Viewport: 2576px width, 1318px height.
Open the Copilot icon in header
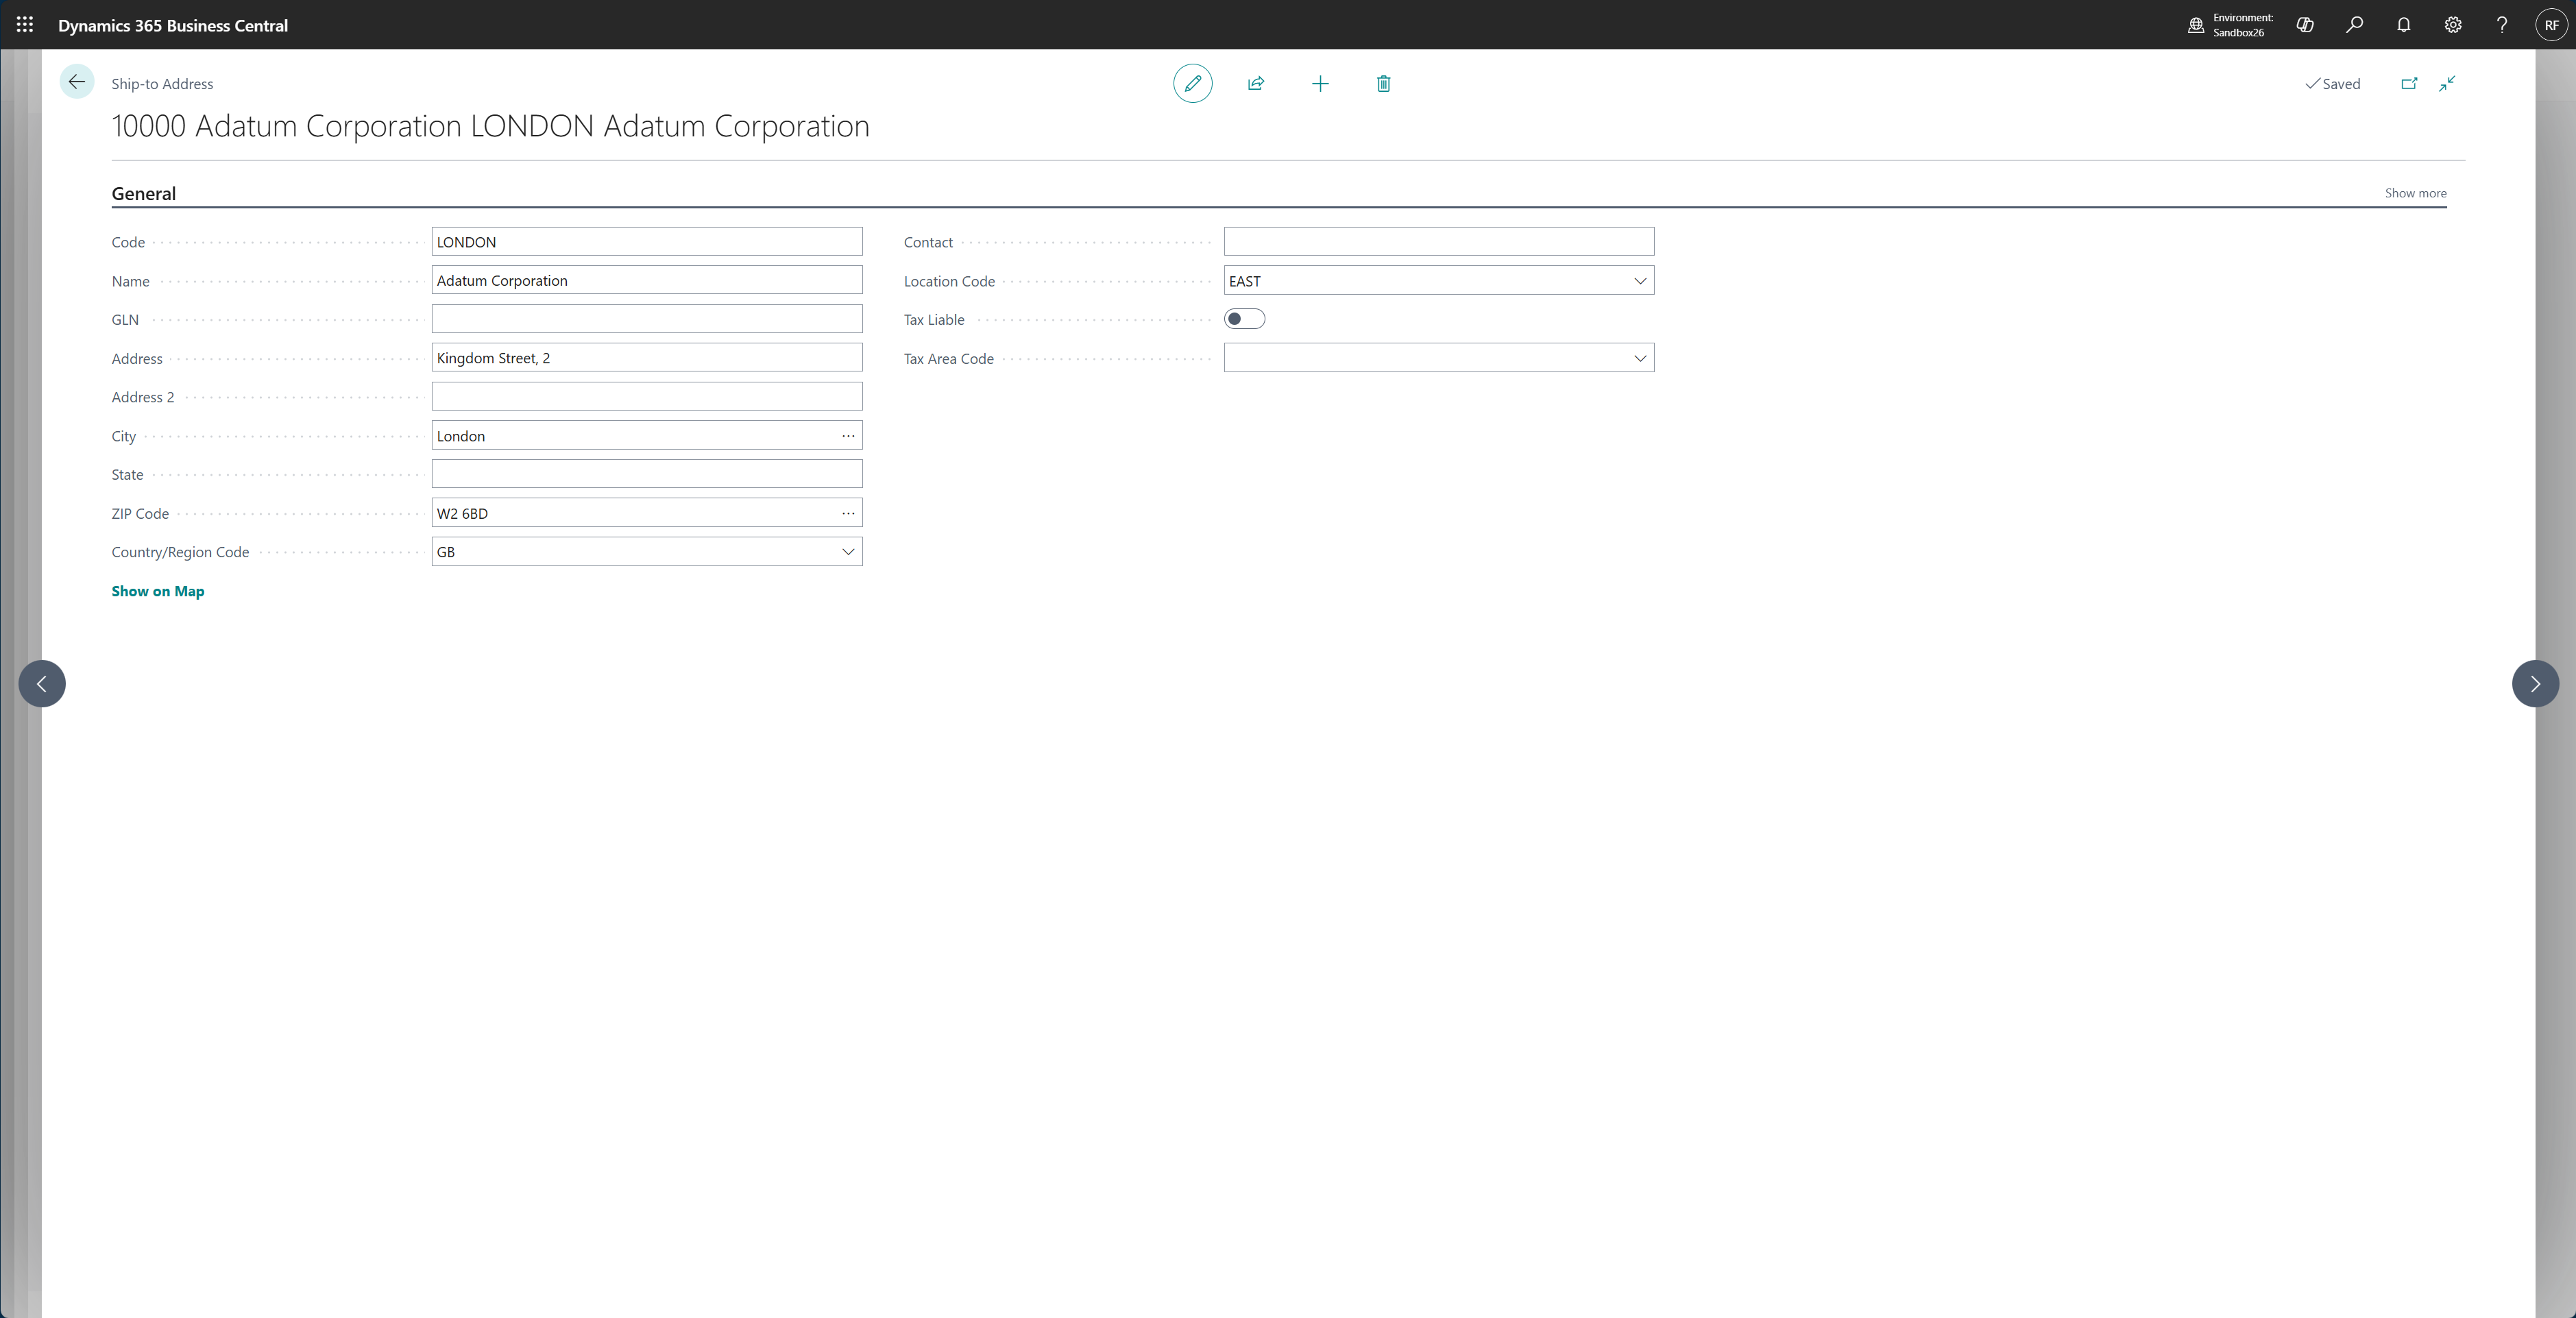[2305, 25]
